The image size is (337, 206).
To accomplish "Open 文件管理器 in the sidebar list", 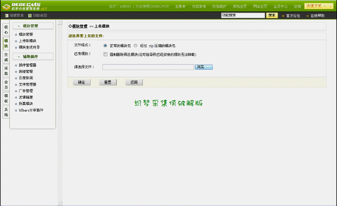I will 27,84.
